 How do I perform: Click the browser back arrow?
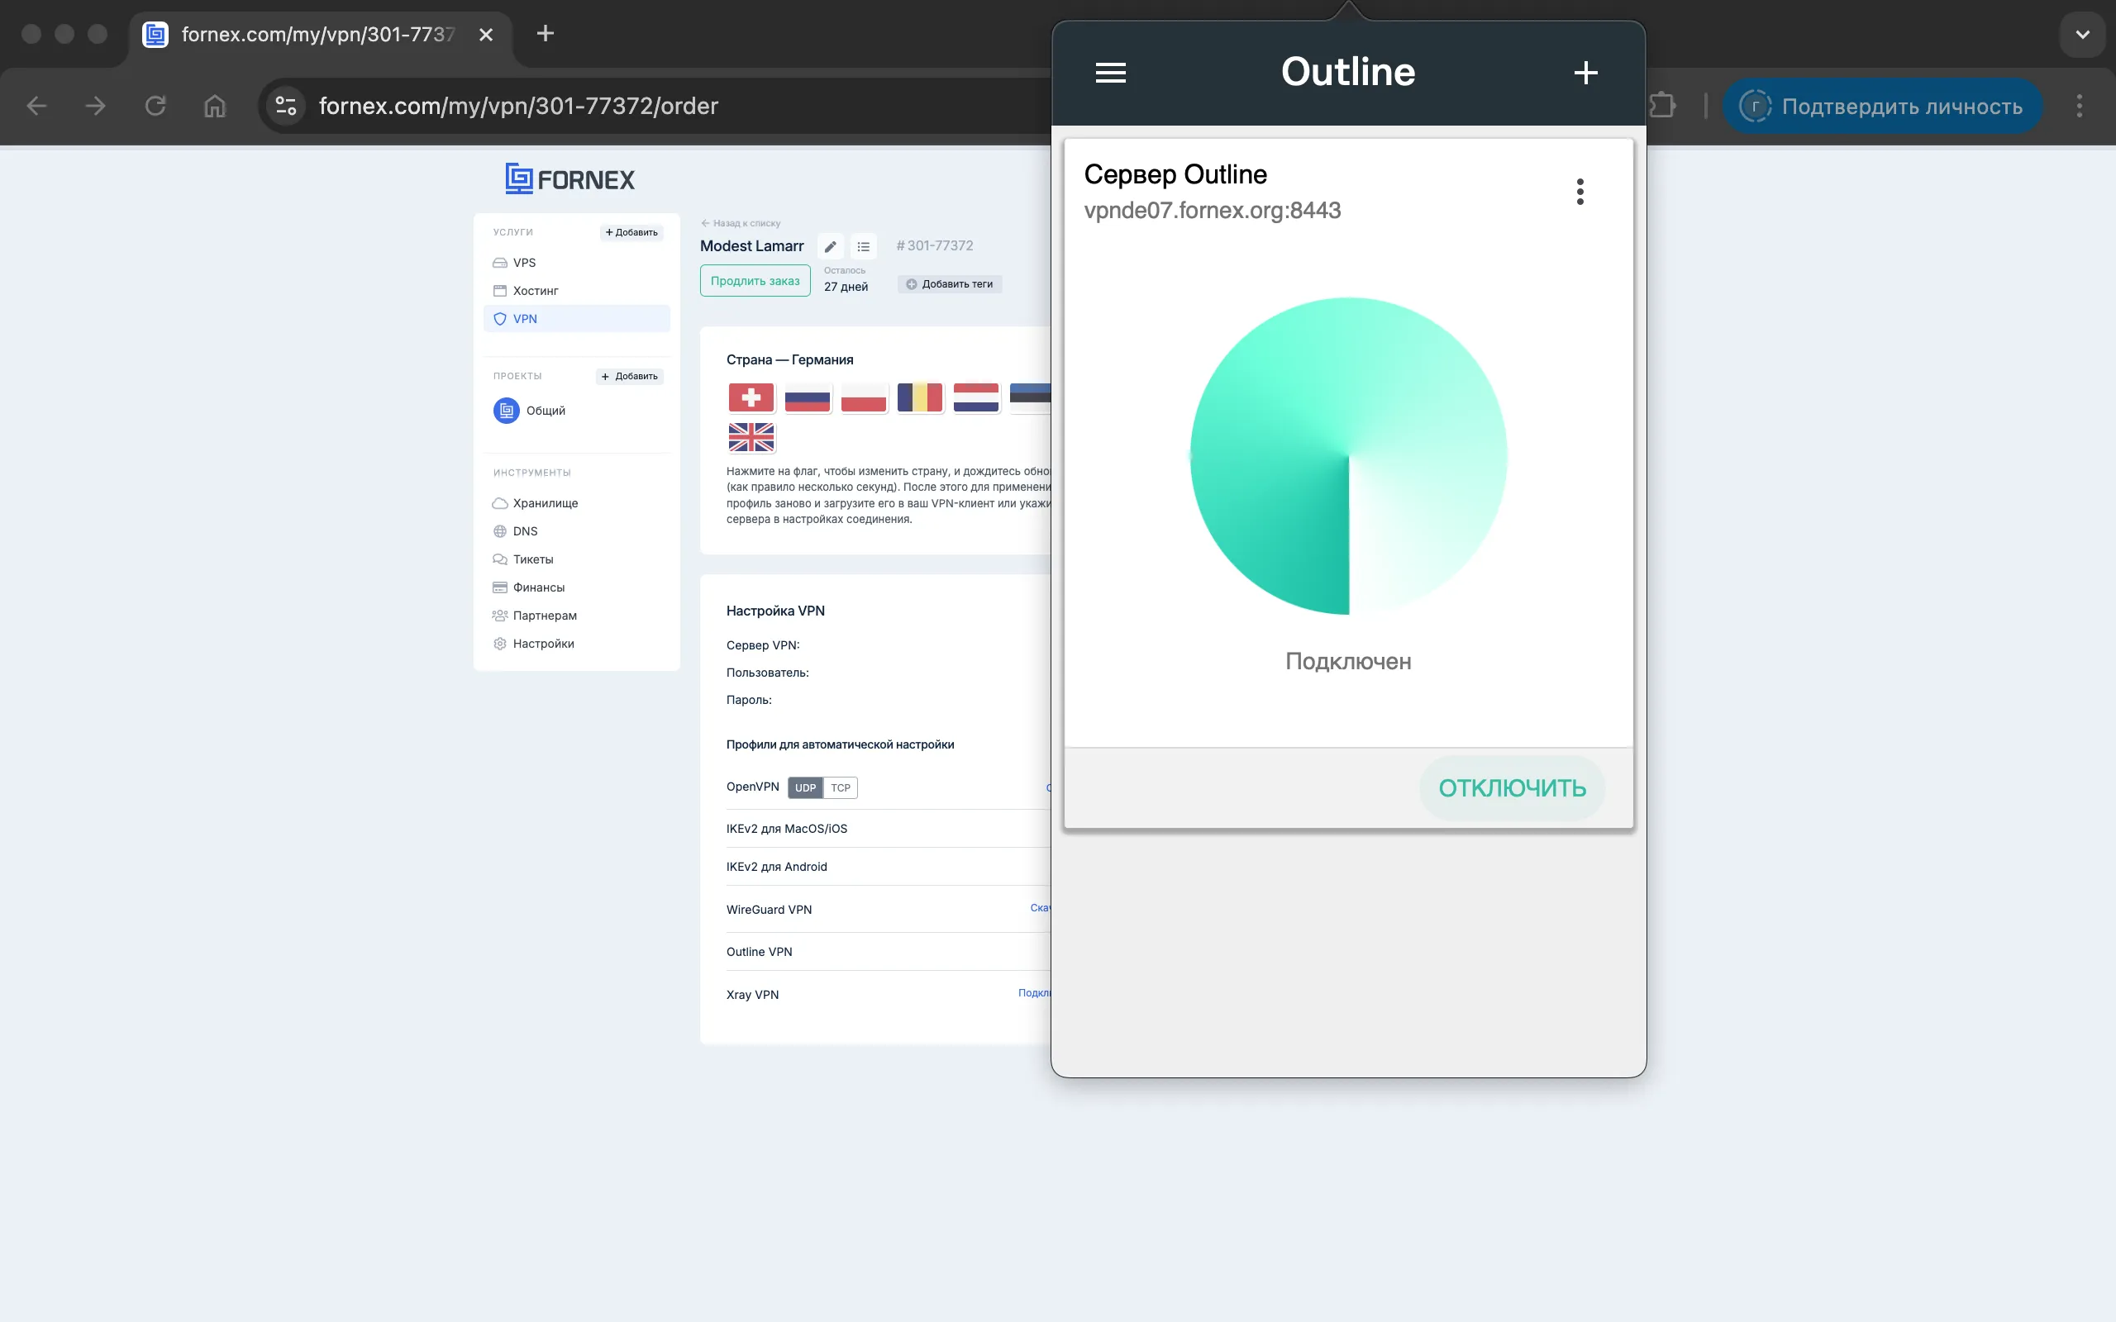coord(36,106)
